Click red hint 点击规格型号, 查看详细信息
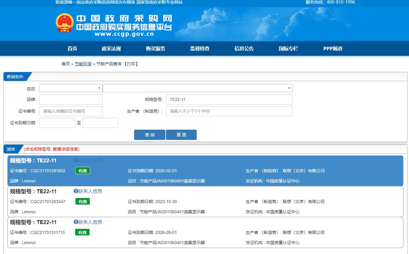This screenshot has width=409, height=254. (x=52, y=149)
